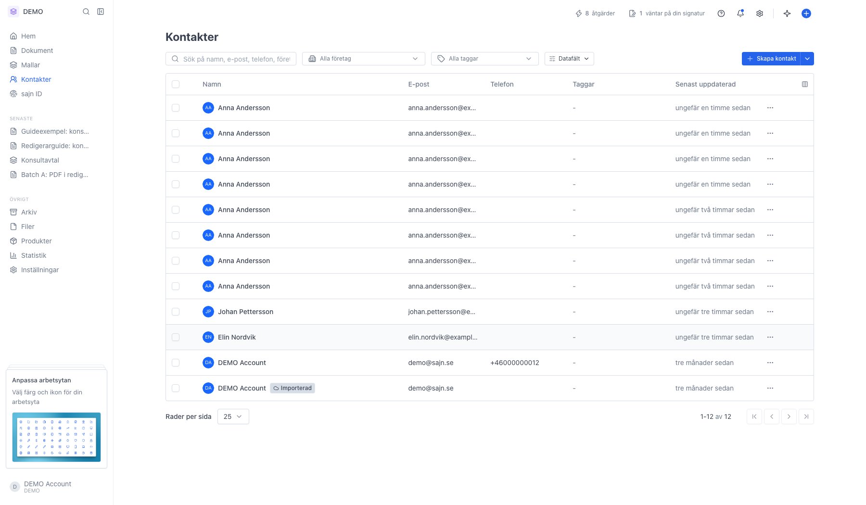
Task: Check the box for Elin Nordvik
Action: [x=176, y=337]
